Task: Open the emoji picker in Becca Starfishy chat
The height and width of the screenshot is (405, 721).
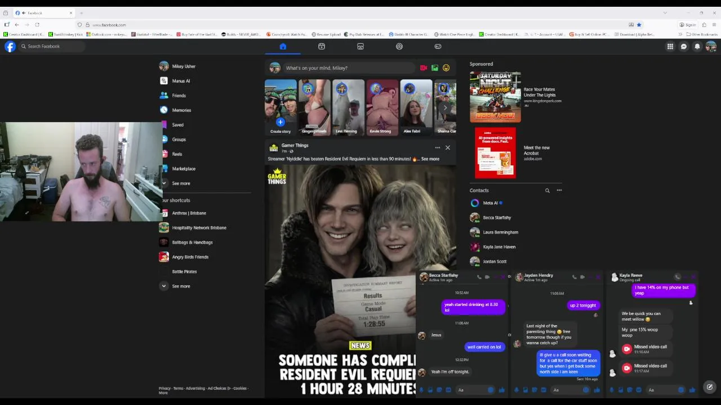Action: point(491,390)
